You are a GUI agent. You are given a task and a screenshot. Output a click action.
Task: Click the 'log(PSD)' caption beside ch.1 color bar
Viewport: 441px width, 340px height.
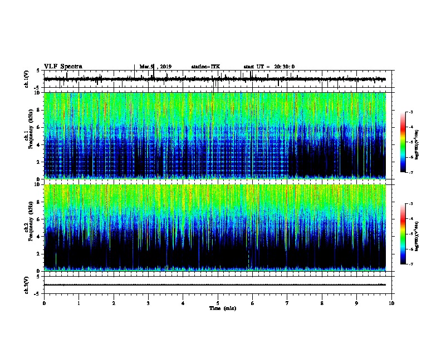(x=416, y=144)
